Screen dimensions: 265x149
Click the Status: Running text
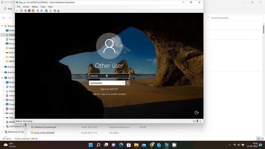(24, 121)
